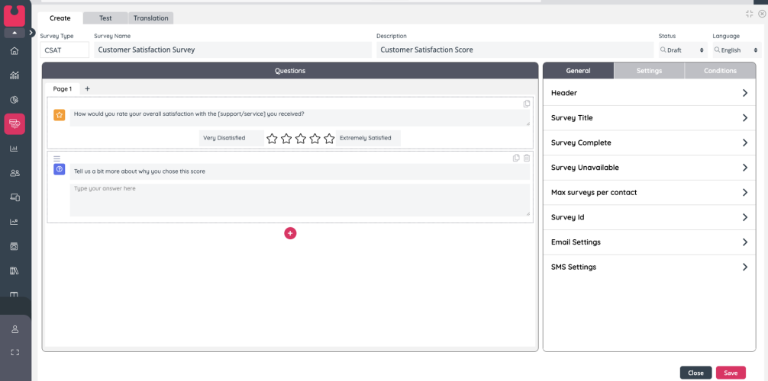The image size is (768, 381).
Task: Click the Save button
Action: pos(730,373)
